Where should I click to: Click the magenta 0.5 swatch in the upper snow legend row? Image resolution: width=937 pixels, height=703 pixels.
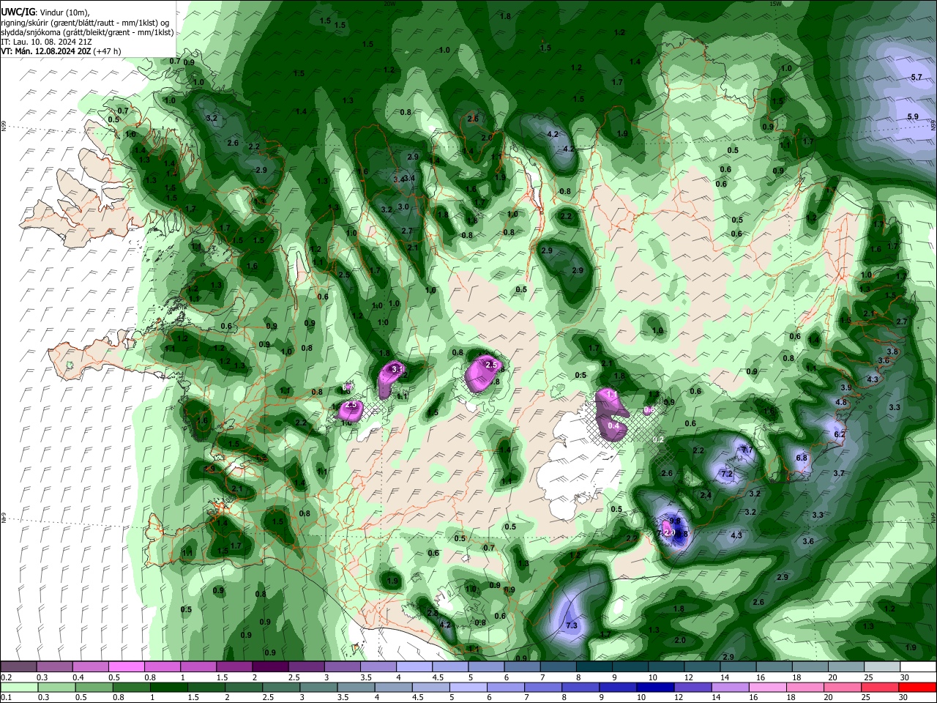click(125, 667)
